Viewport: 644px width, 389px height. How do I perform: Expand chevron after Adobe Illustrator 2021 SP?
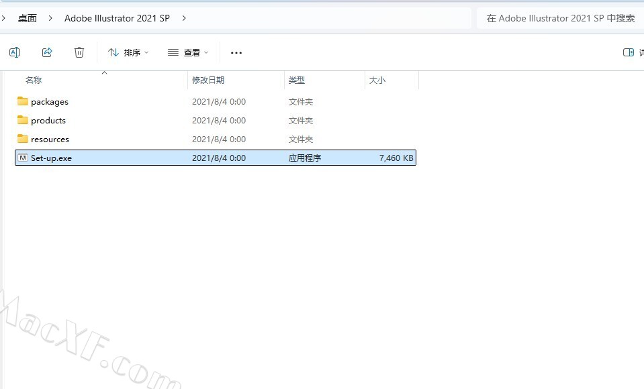[x=184, y=18]
